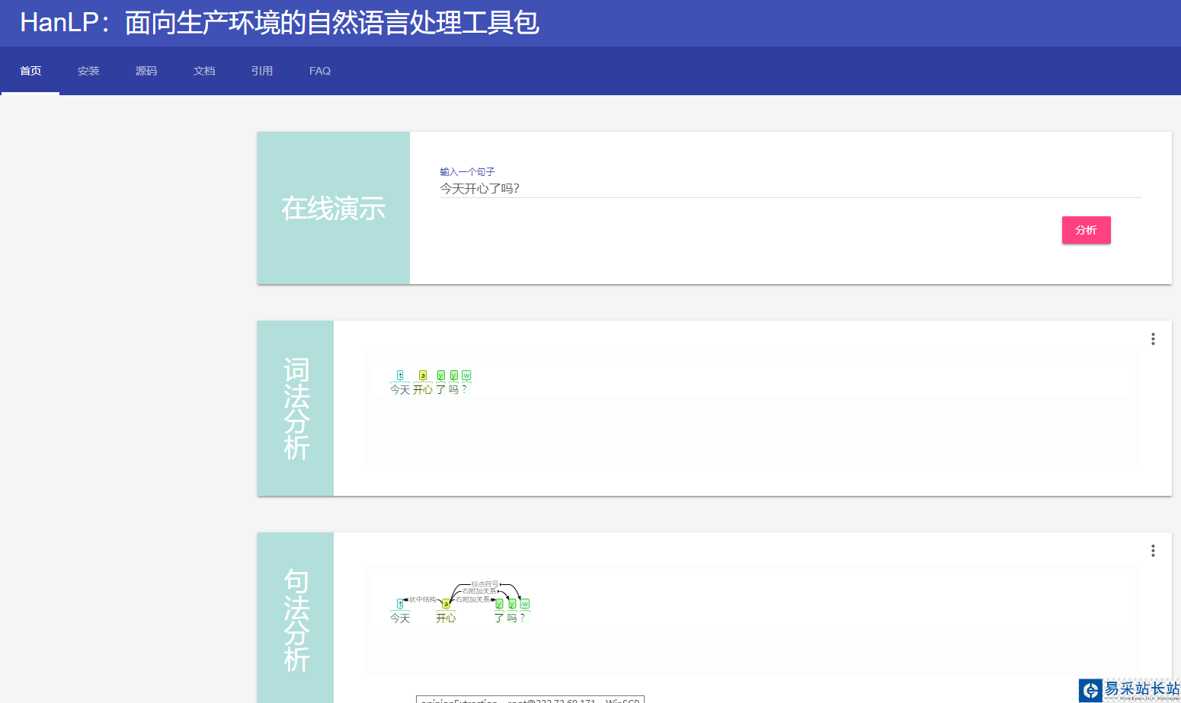Switch to the 首页 tab
The image size is (1181, 703).
click(x=30, y=71)
